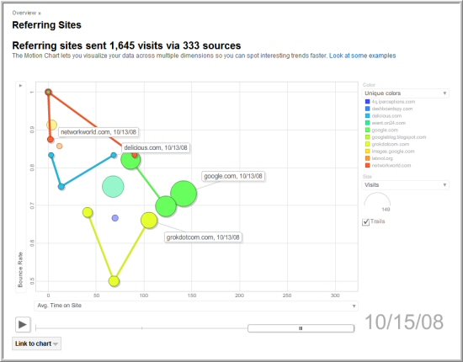The image size is (463, 362).
Task: Click google.com in the legend
Action: coord(385,130)
